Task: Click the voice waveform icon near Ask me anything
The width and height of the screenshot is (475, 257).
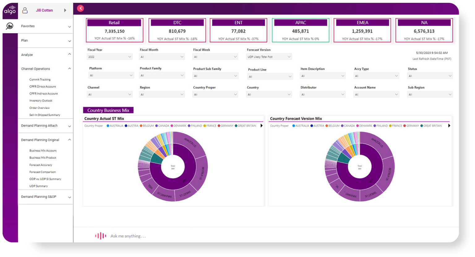Action: 100,236
